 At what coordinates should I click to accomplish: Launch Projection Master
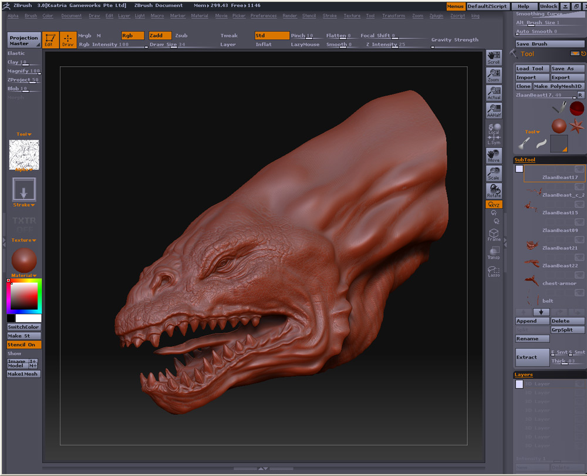24,40
